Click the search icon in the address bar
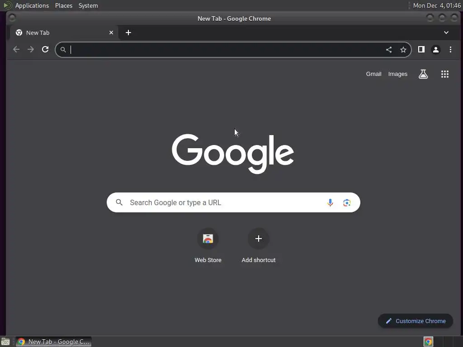Image resolution: width=463 pixels, height=347 pixels. [63, 50]
